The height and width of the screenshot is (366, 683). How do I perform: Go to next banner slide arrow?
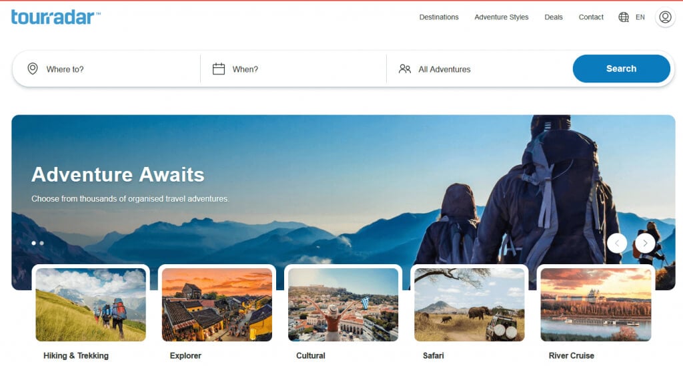(645, 243)
